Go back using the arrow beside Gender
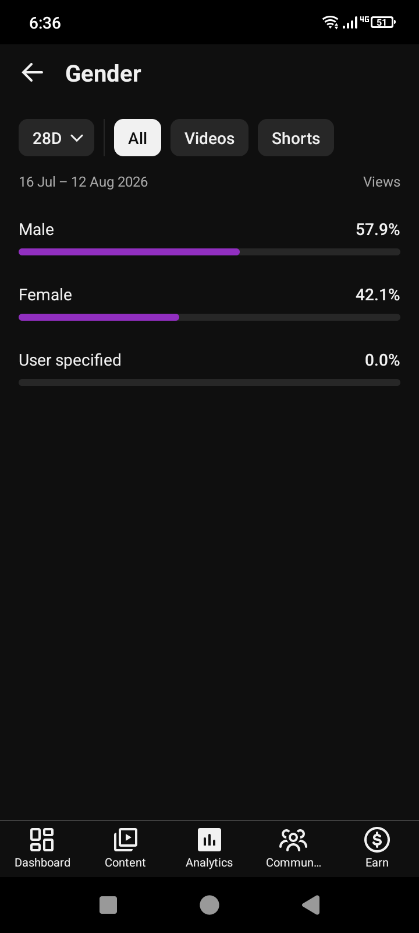The height and width of the screenshot is (933, 419). pos(32,73)
